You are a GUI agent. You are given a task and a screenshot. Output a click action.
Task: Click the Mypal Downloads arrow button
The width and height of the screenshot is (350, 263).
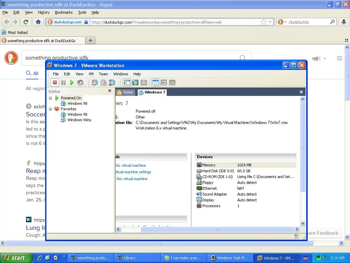point(344,22)
